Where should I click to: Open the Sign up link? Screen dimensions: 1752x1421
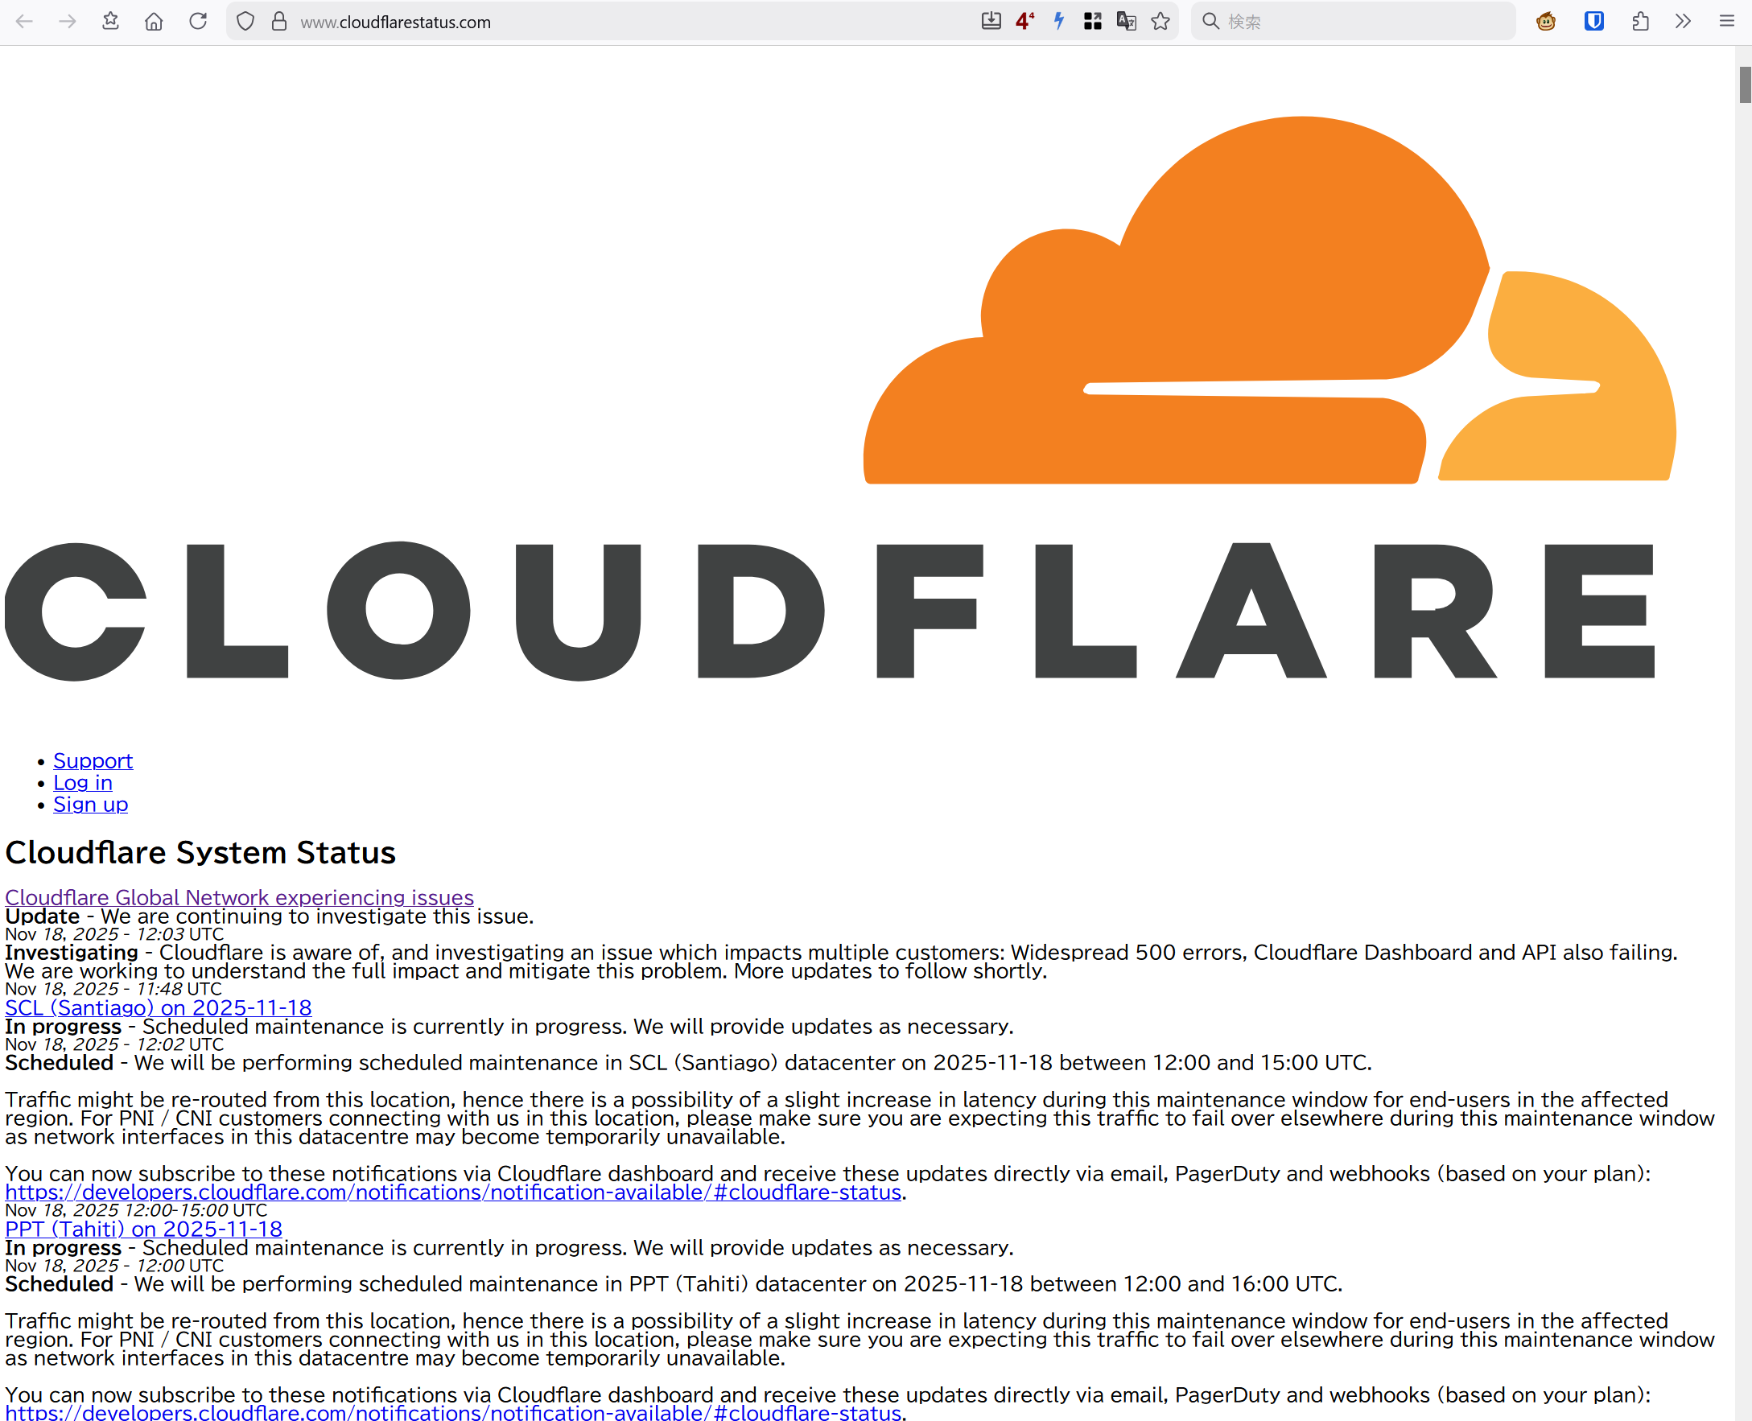(90, 804)
